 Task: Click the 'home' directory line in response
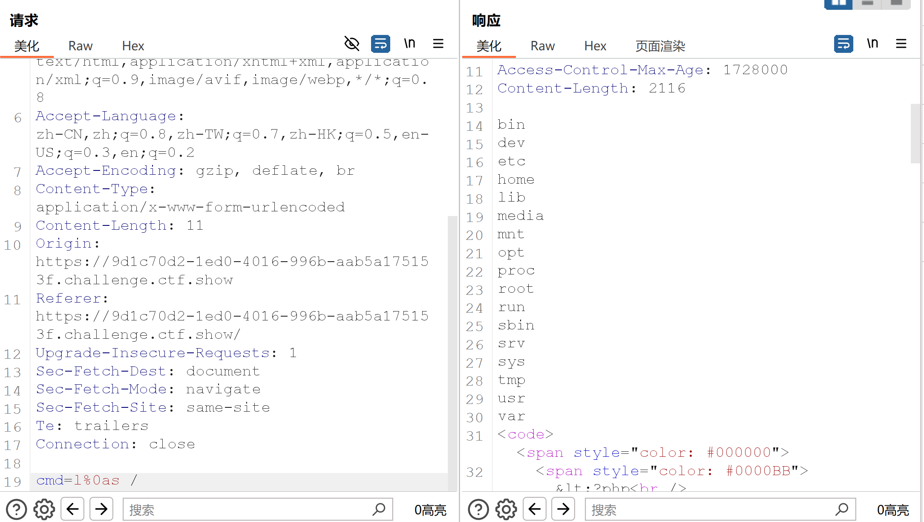click(516, 179)
